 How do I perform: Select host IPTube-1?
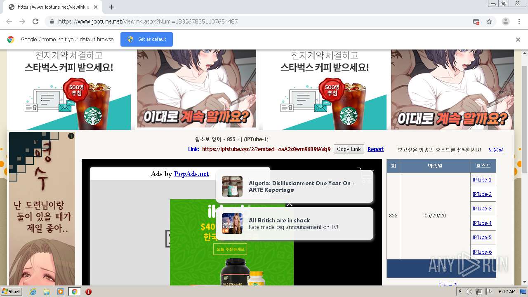click(x=482, y=179)
